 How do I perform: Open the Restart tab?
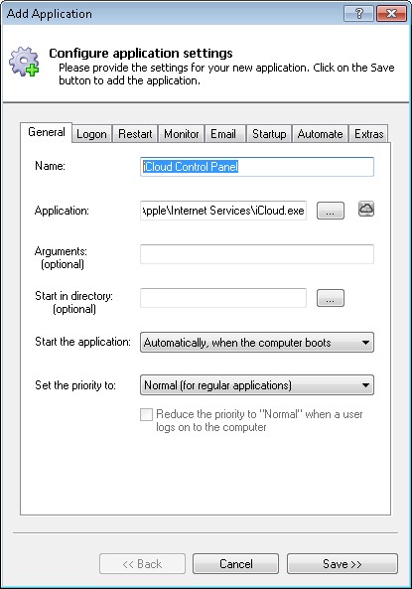[135, 134]
